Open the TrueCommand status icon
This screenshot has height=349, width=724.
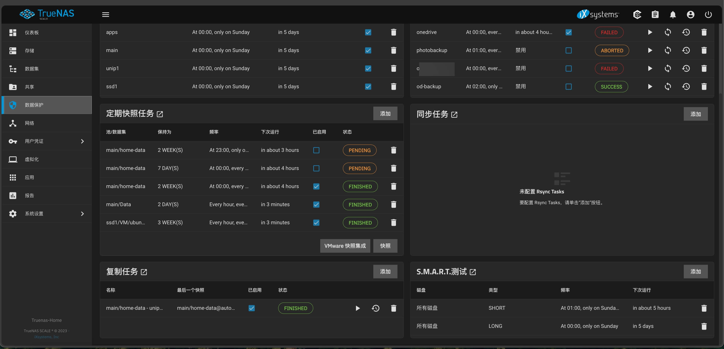(x=637, y=14)
